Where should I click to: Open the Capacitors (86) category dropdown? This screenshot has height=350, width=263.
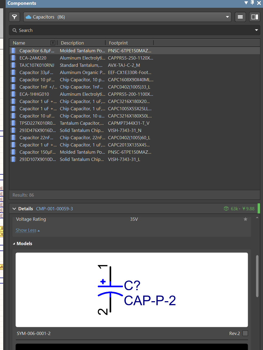coord(127,17)
